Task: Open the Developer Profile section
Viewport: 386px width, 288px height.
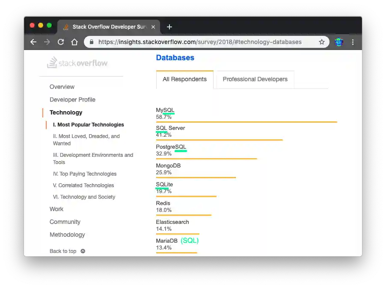Action: click(x=72, y=100)
